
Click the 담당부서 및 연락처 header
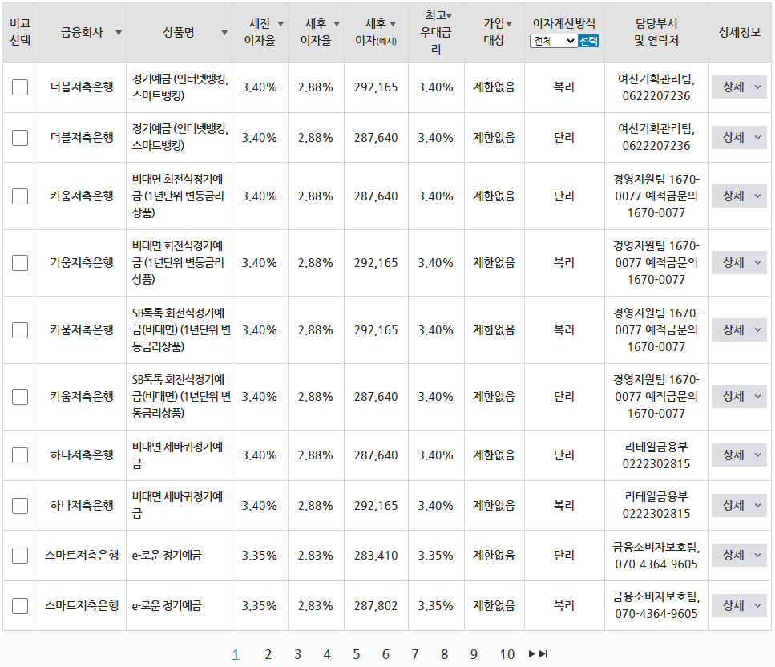[x=656, y=32]
